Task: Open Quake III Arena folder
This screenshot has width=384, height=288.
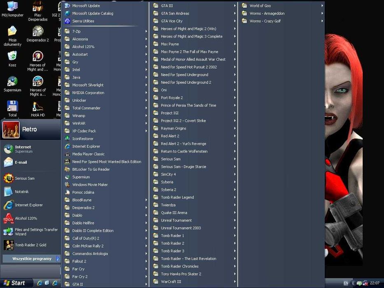Action: [x=194, y=213]
